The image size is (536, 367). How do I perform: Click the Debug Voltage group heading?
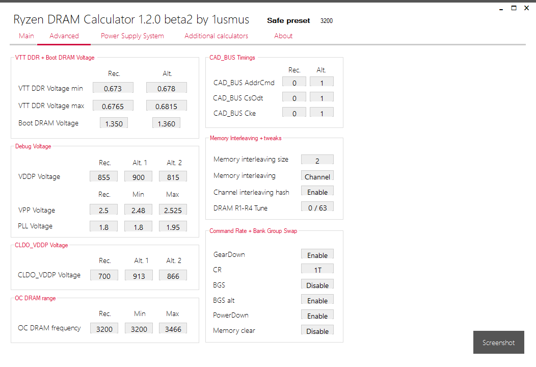33,146
